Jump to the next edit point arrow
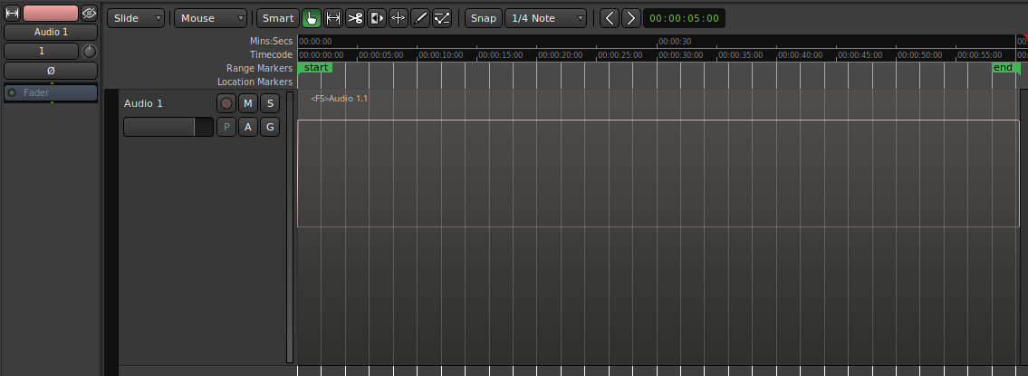 tap(631, 18)
